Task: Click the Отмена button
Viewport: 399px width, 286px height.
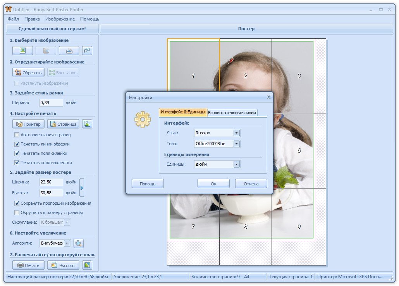Action: point(251,184)
